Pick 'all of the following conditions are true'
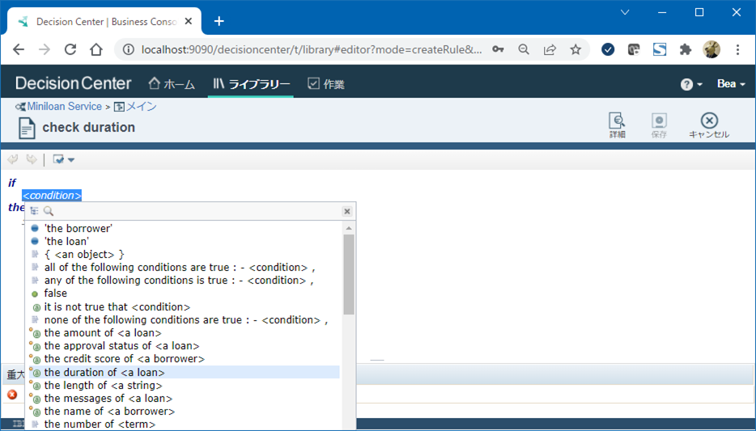The image size is (756, 431). (x=180, y=268)
